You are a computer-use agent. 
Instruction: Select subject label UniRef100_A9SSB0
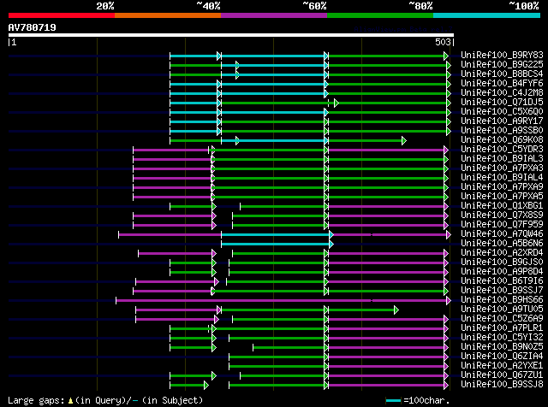click(x=502, y=131)
